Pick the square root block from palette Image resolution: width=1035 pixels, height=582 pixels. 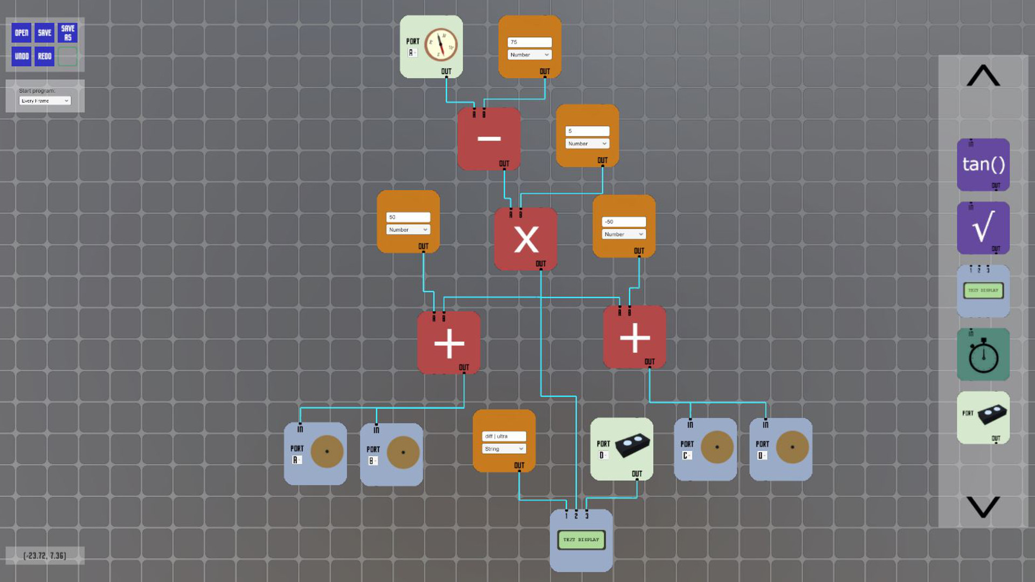click(x=983, y=228)
